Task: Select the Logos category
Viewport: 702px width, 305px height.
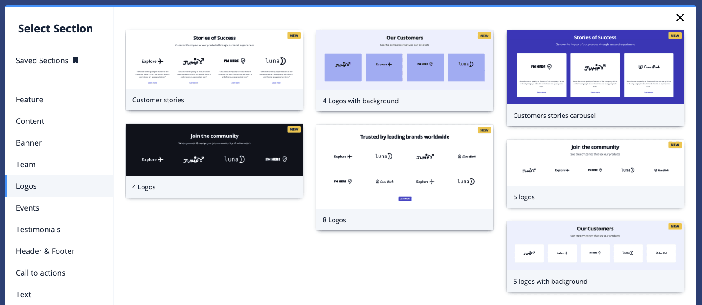Action: click(x=26, y=186)
